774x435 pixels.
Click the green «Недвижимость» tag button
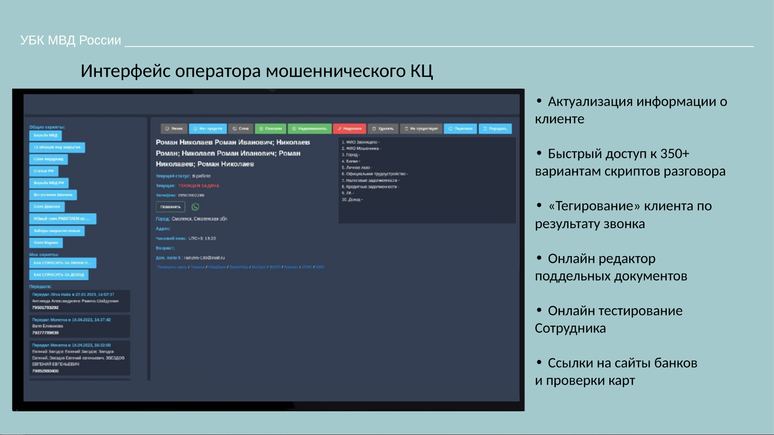click(x=309, y=129)
